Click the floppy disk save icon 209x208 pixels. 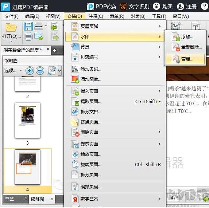[x=28, y=26]
